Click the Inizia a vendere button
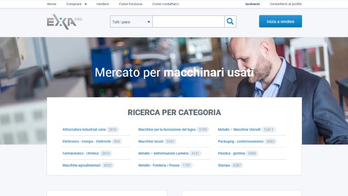This screenshot has height=196, width=348. tap(280, 21)
